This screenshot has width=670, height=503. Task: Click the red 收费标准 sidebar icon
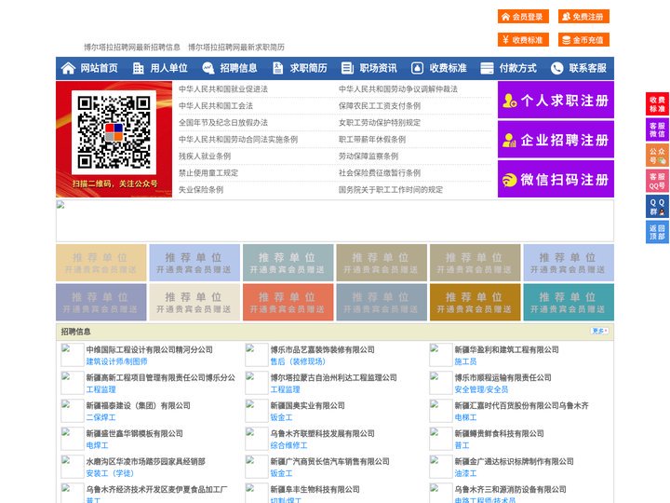[657, 104]
